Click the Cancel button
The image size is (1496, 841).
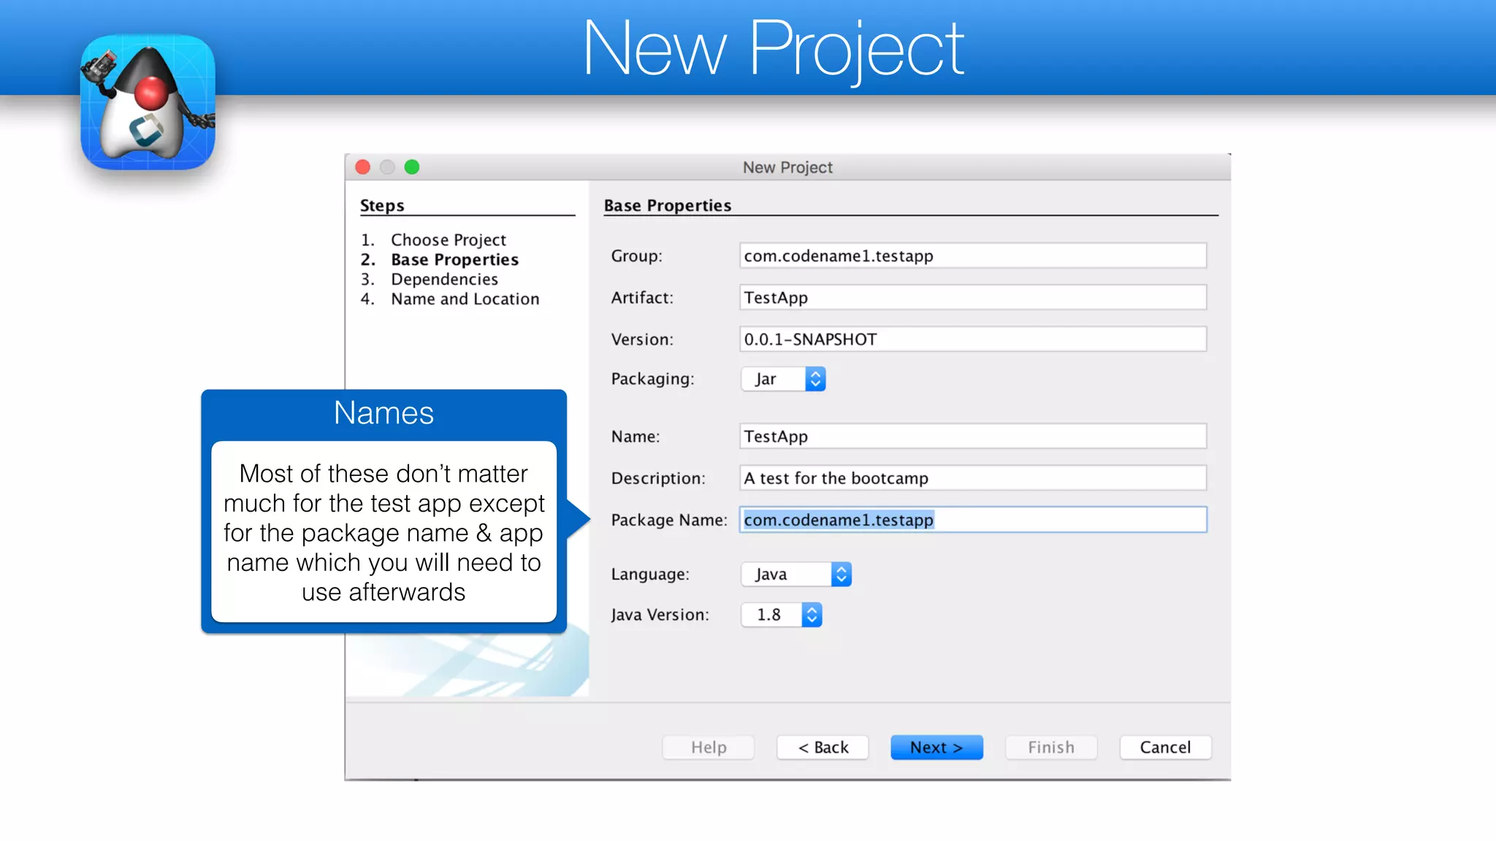pyautogui.click(x=1165, y=748)
